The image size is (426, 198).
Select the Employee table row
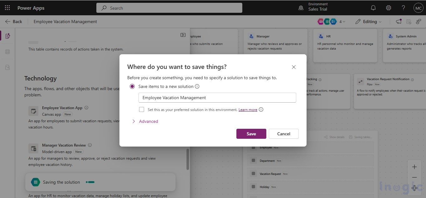tap(310, 147)
